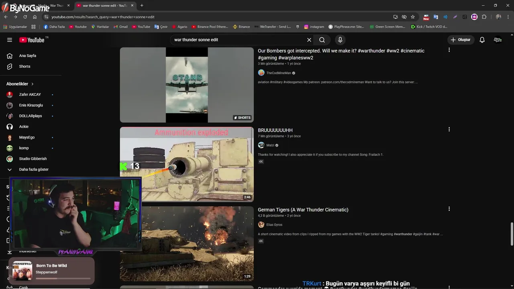Viewport: 514px width, 289px height.
Task: Visit TheCodMineMan channel
Action: tap(279, 73)
